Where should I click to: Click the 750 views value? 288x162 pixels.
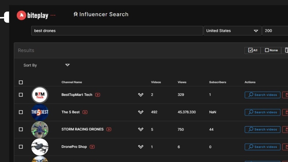[181, 129]
